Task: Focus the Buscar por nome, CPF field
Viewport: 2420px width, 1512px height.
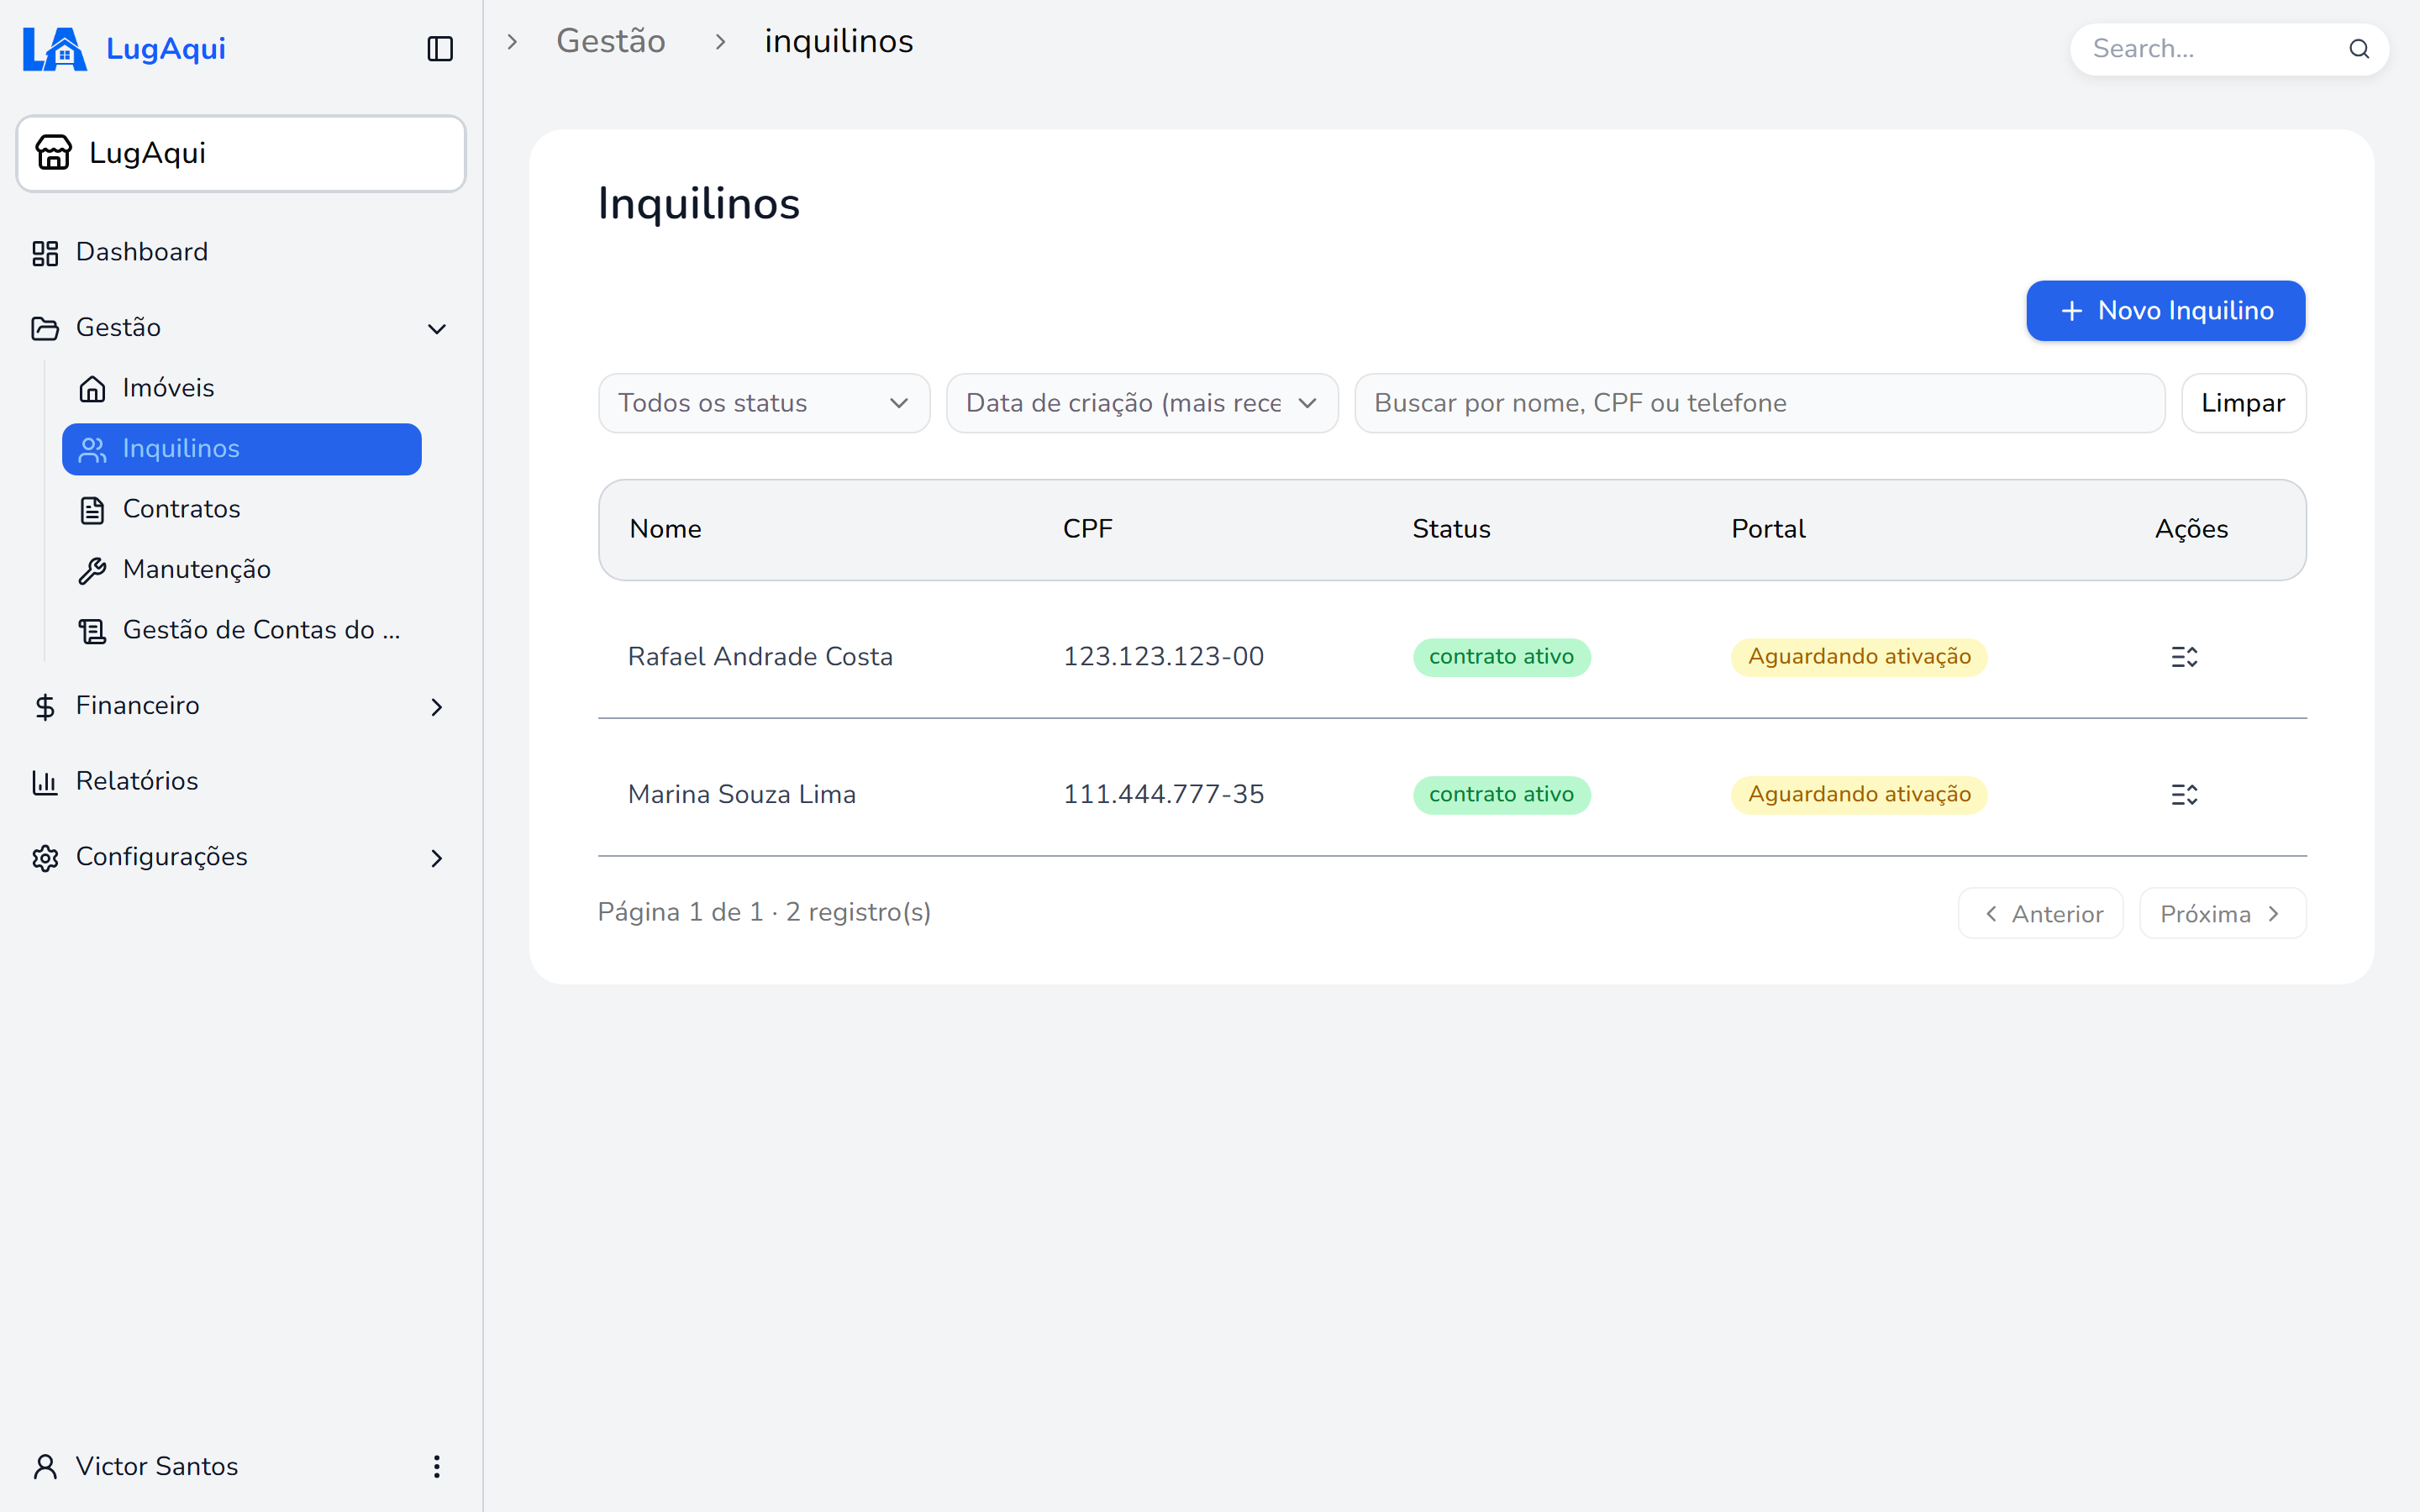Action: [1759, 403]
